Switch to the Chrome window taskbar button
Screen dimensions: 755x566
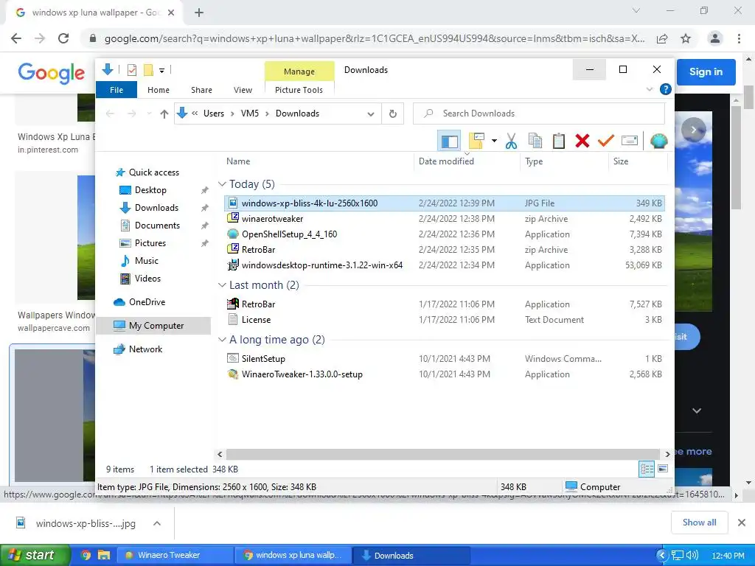pyautogui.click(x=293, y=555)
